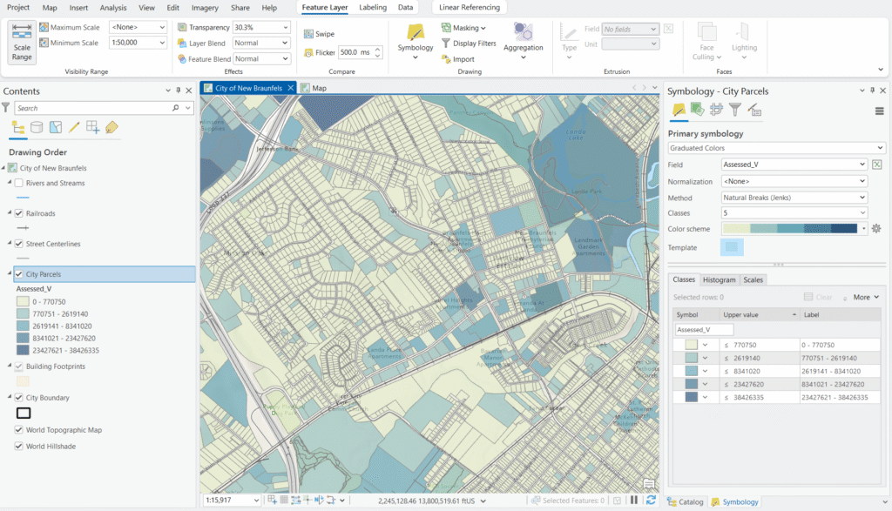
Task: Click the Import symbology icon
Action: point(446,59)
